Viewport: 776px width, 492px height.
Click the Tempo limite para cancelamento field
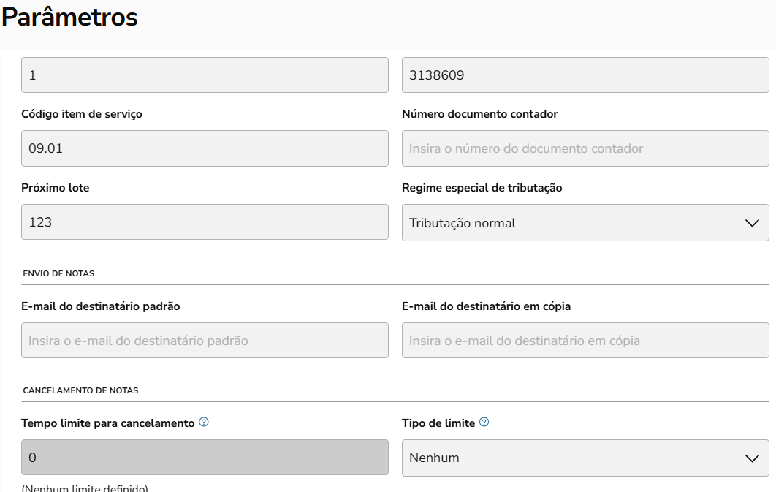pos(205,458)
